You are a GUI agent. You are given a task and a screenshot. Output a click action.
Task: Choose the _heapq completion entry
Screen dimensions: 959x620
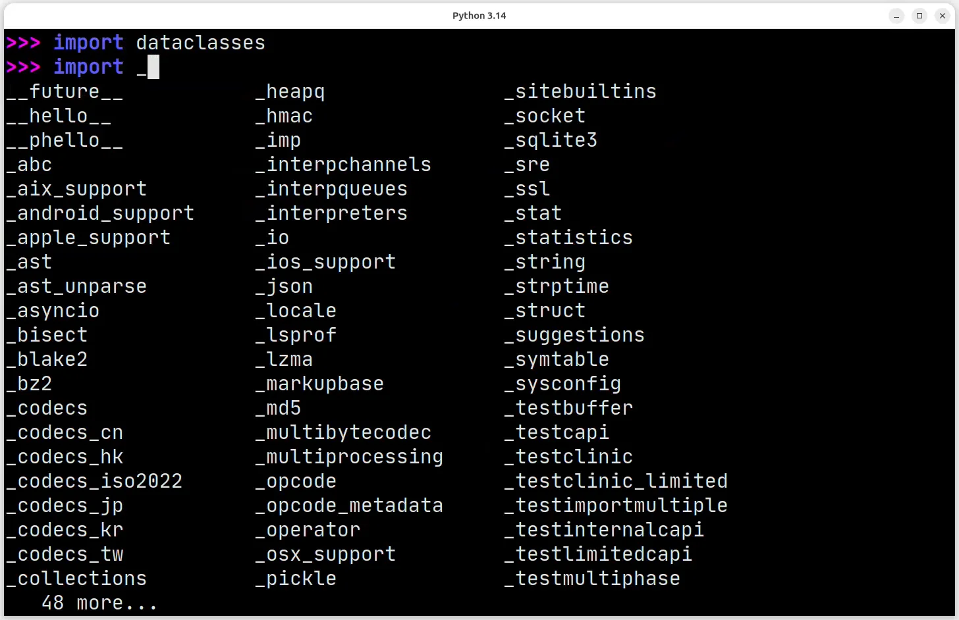click(x=290, y=91)
